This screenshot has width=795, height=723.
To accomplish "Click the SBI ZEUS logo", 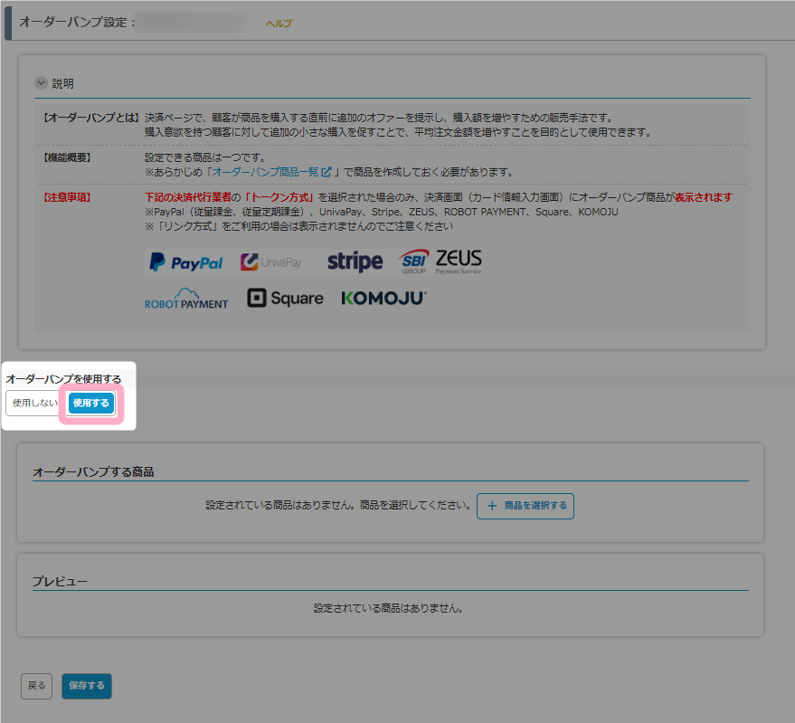I will point(440,262).
